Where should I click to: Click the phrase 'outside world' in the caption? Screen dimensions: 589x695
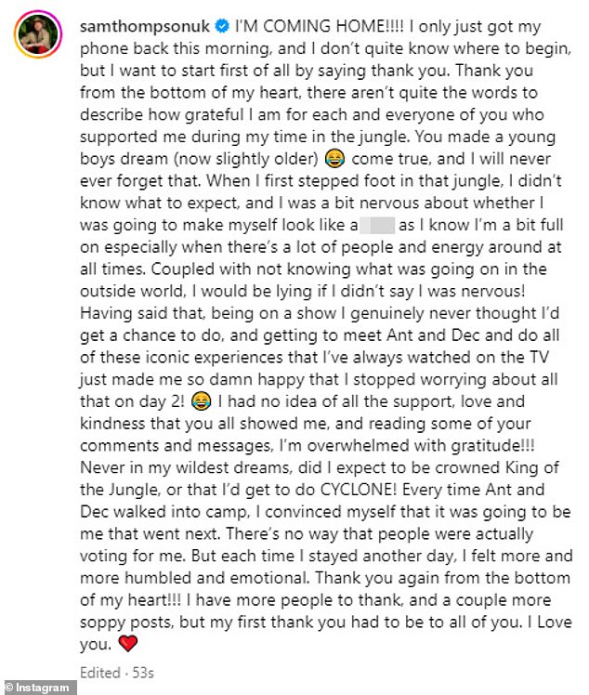pos(131,291)
